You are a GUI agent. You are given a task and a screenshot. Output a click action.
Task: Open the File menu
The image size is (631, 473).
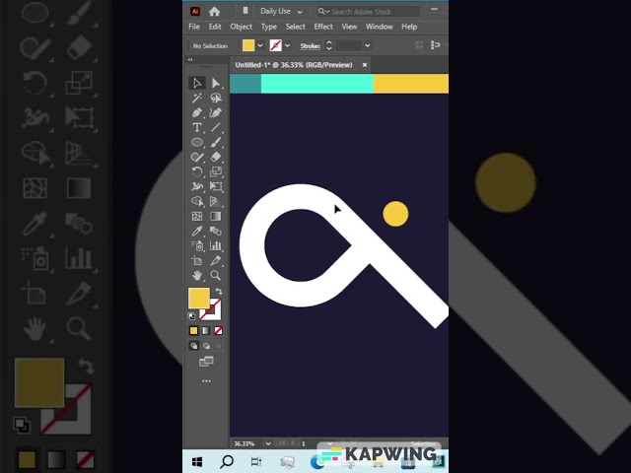click(194, 27)
